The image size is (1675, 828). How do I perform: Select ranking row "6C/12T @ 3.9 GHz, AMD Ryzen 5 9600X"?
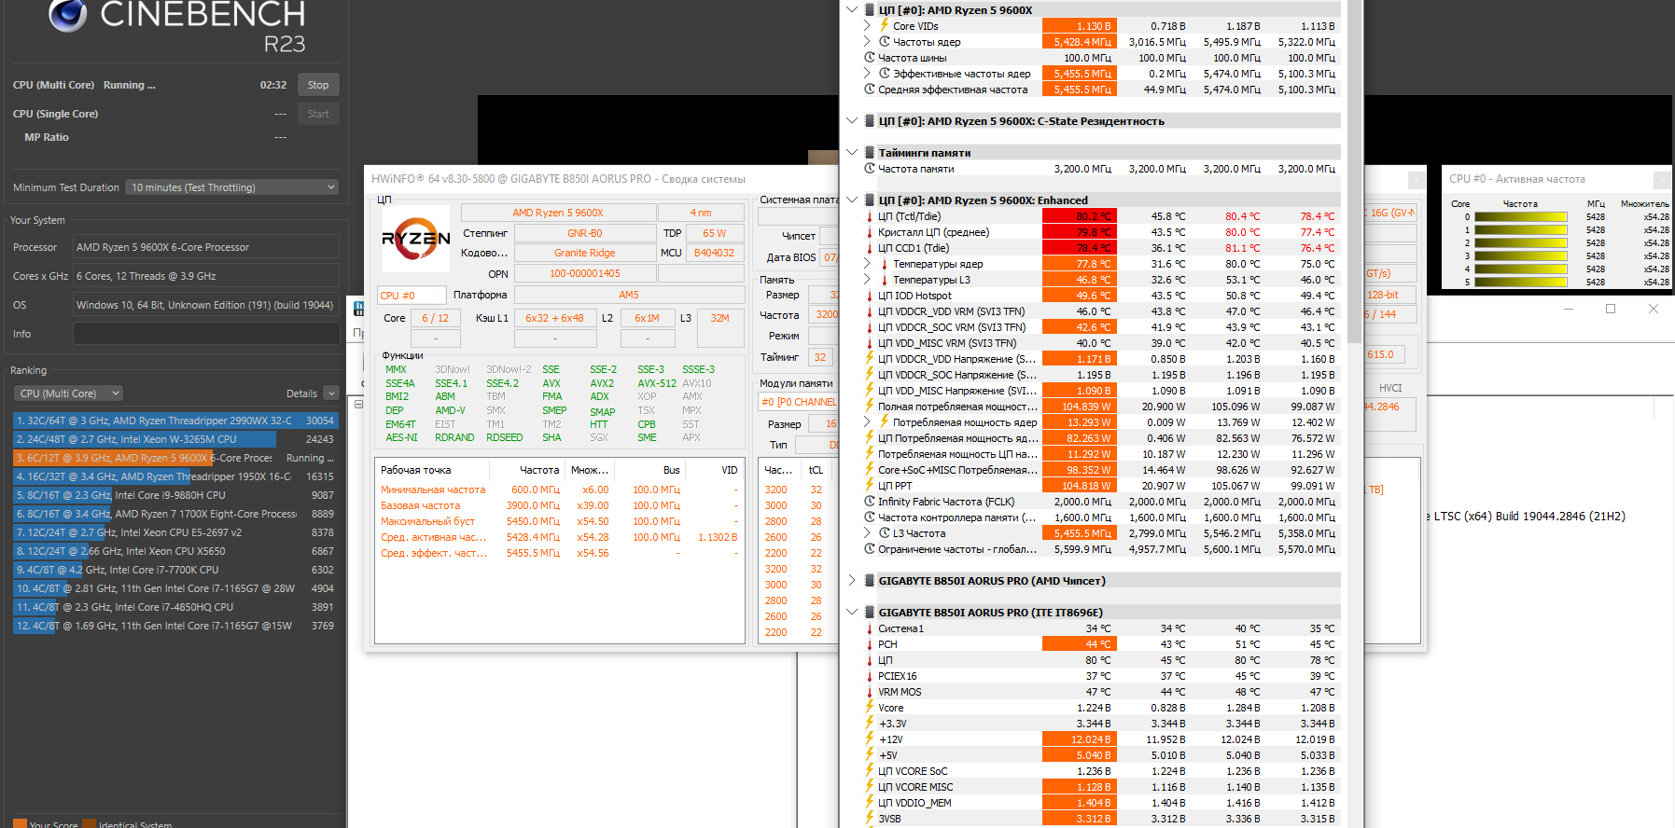click(x=175, y=458)
